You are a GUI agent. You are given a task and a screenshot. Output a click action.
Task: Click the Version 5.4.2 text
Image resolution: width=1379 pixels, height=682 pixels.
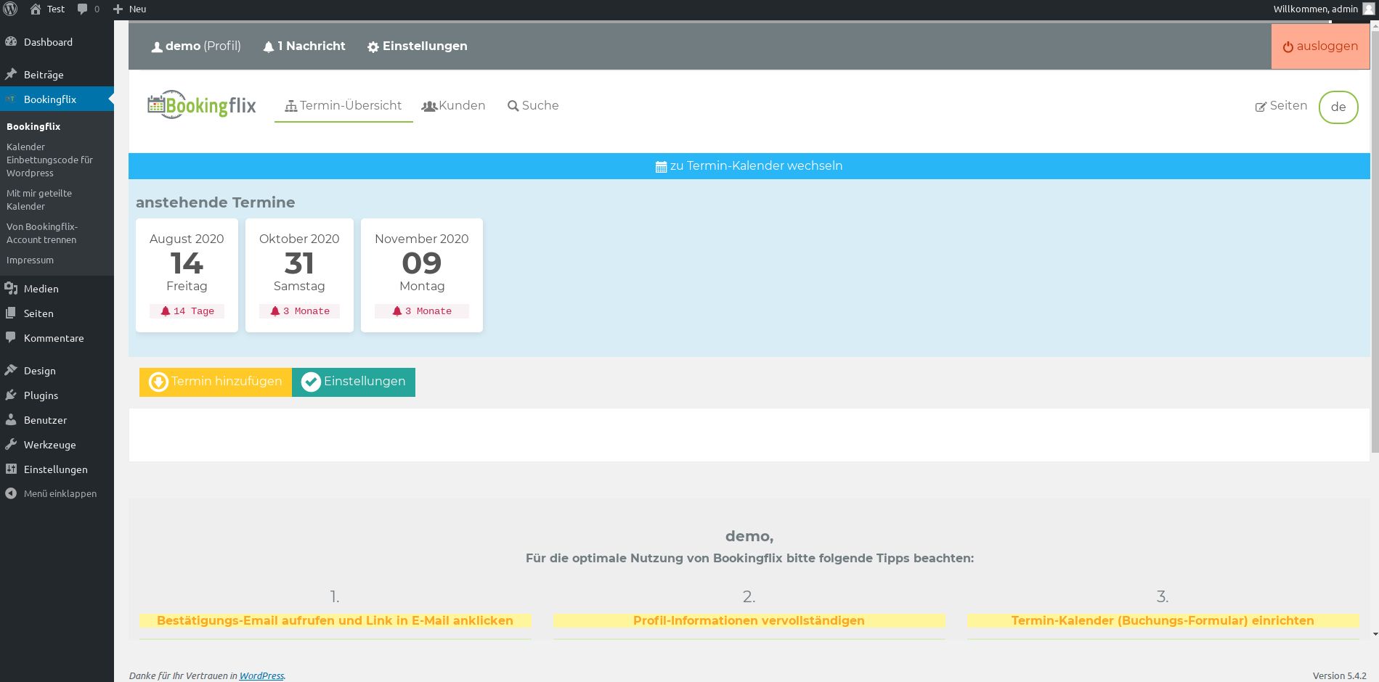pyautogui.click(x=1339, y=675)
